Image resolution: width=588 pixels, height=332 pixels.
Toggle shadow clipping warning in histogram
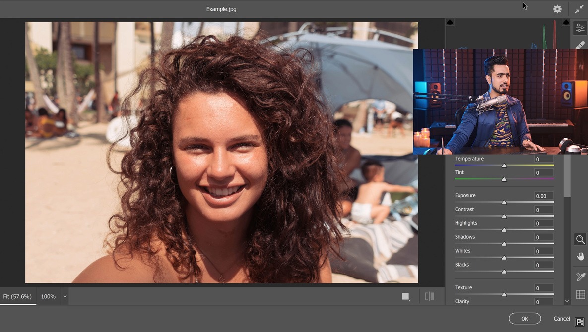coord(450,22)
